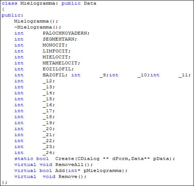Click the SEGMEHTARN member name
The height and width of the screenshot is (186, 194).
coord(58,39)
